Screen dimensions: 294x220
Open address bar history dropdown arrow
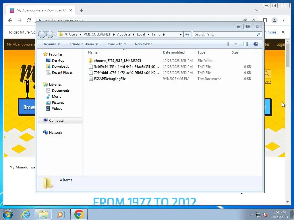point(181,34)
